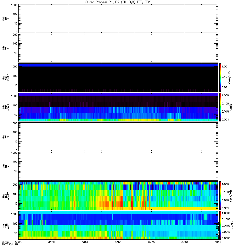236x251 pixels.
Task: Select the empty thc fff 2 panel
Action: [x=118, y=166]
